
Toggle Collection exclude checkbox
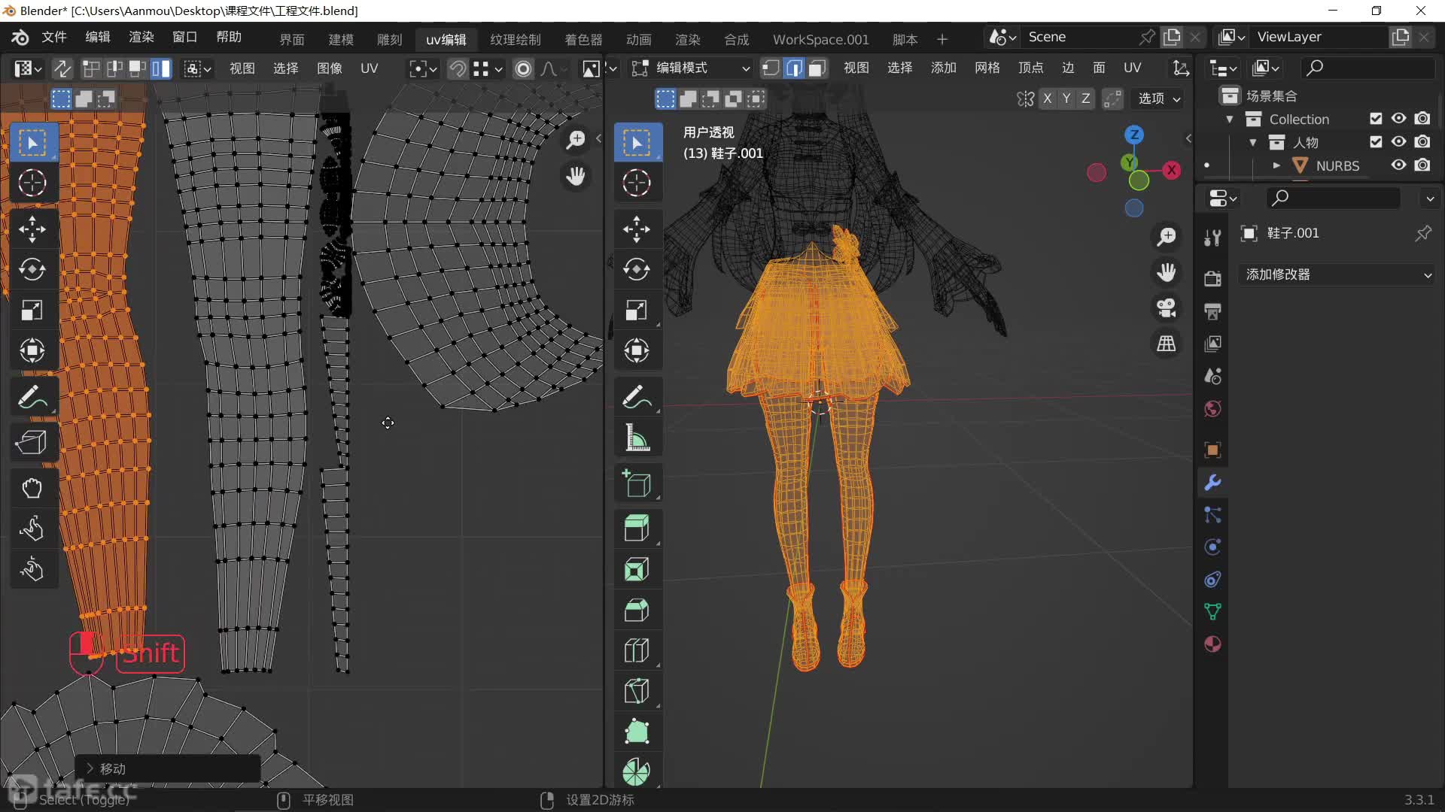tap(1376, 119)
